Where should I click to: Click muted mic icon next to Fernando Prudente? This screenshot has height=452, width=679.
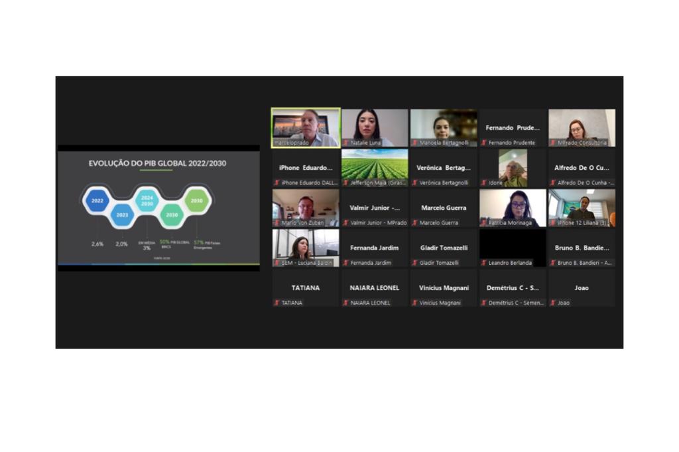pyautogui.click(x=483, y=143)
